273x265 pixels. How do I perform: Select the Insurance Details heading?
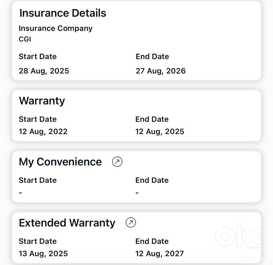click(x=63, y=13)
